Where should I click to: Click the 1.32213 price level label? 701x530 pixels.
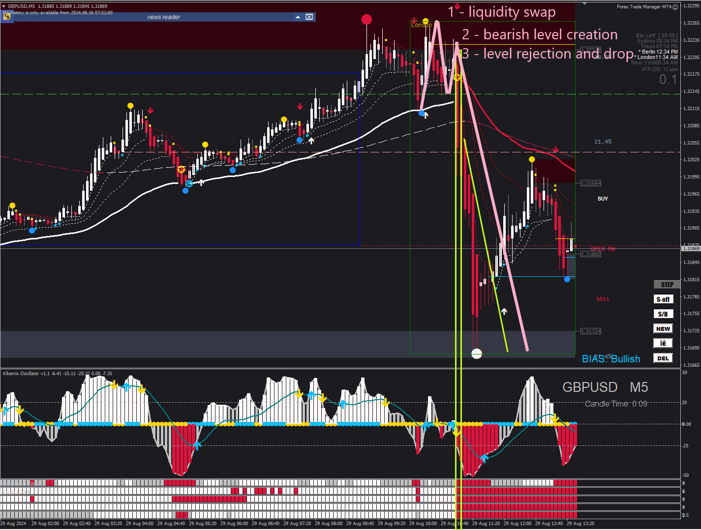tap(591, 50)
